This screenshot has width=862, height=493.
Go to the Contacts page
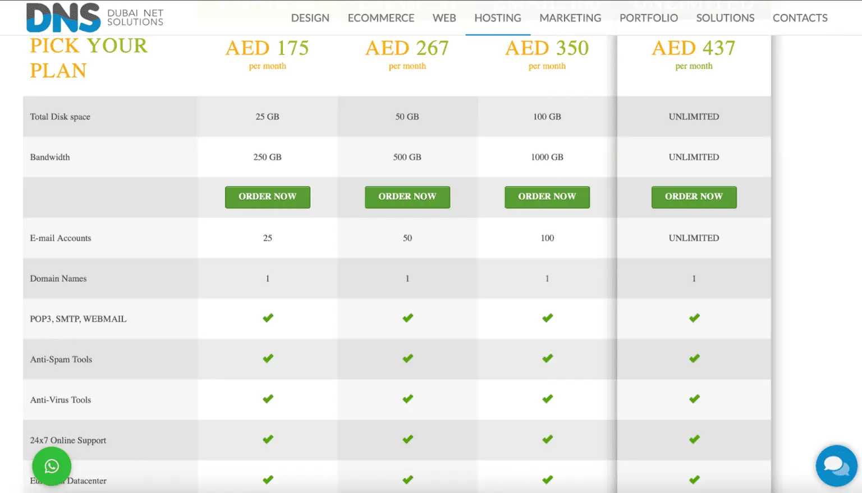(x=800, y=18)
